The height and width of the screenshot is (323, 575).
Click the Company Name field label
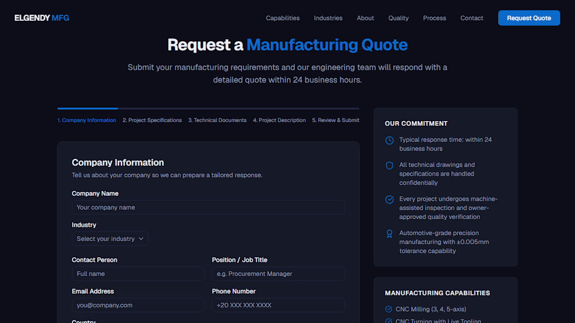tap(95, 194)
